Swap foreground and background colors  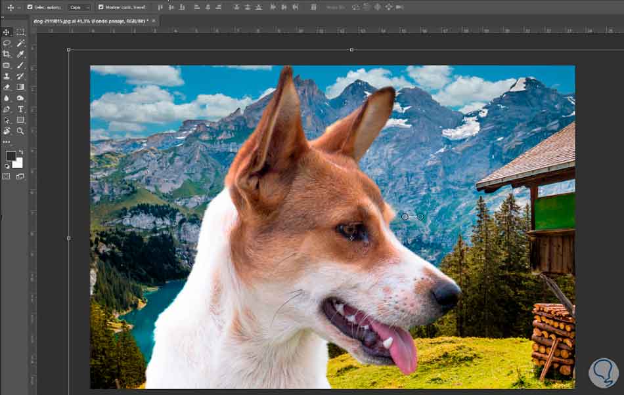point(21,152)
